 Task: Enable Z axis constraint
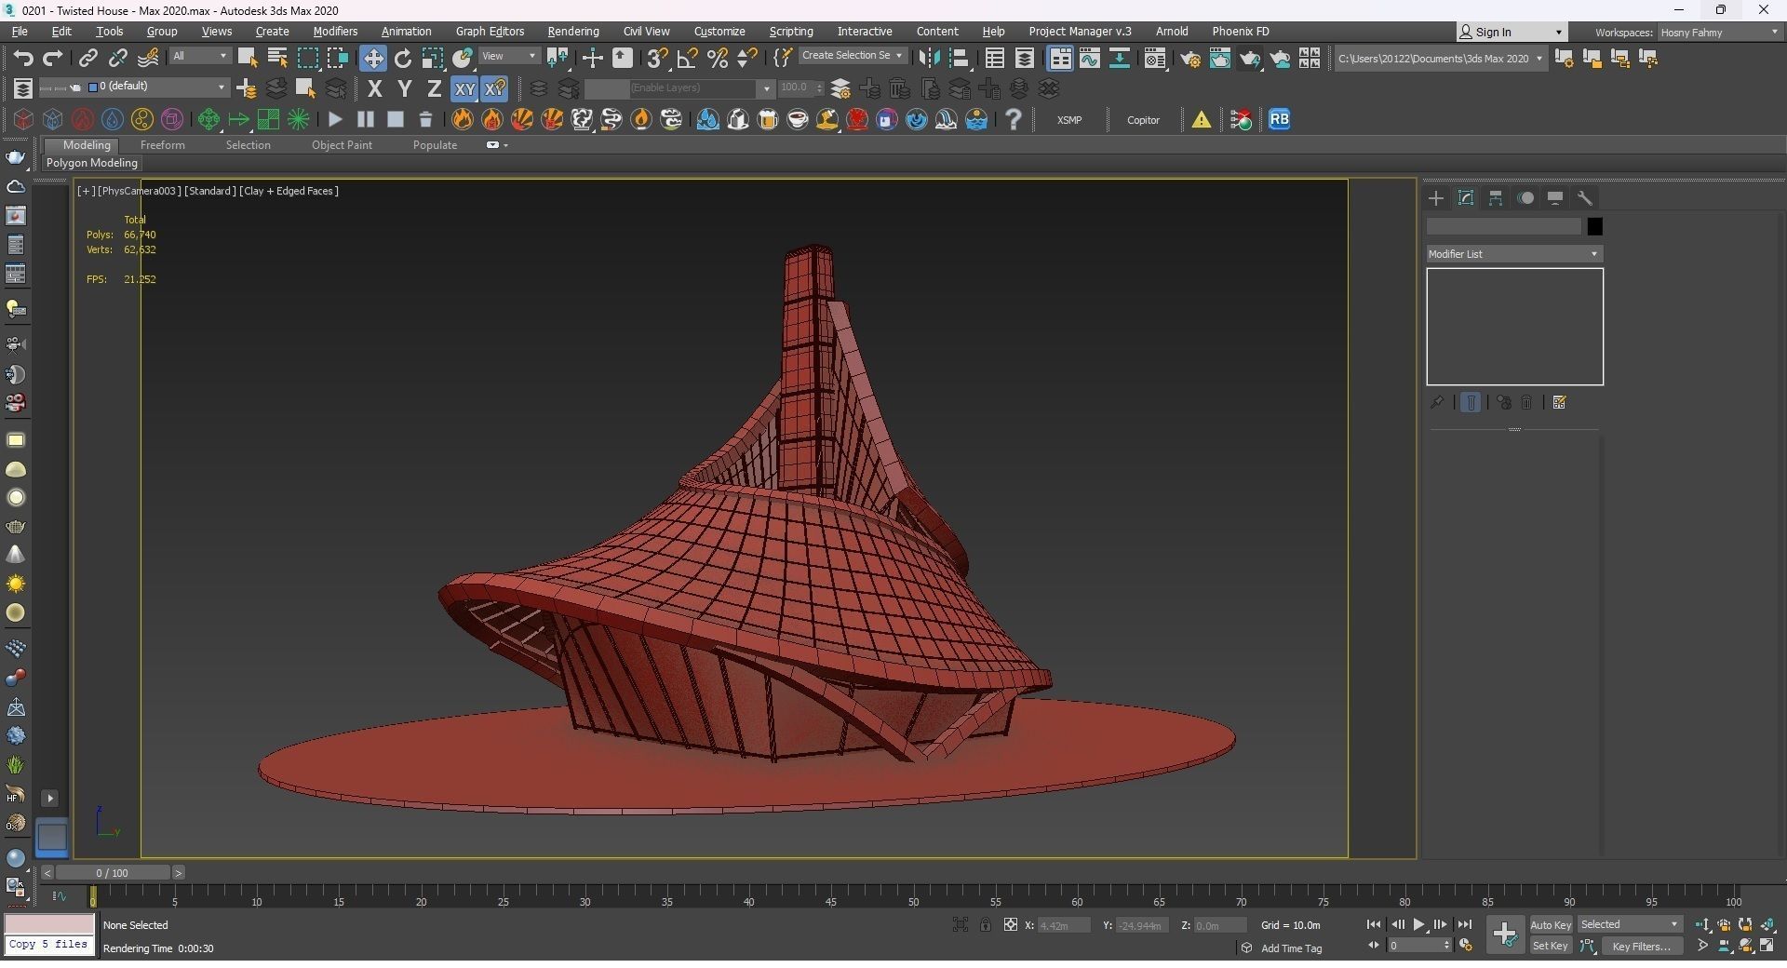coord(434,89)
